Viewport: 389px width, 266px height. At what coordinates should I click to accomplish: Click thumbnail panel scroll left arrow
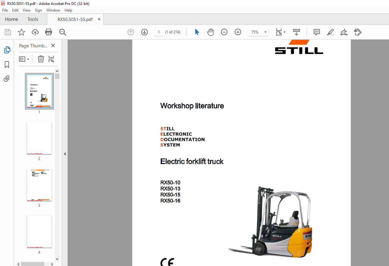(18, 264)
